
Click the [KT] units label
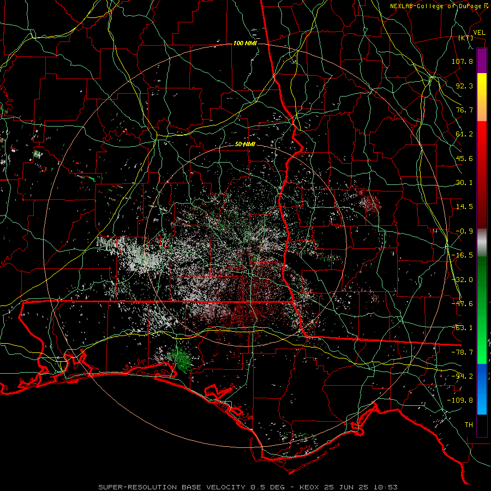[x=466, y=38]
